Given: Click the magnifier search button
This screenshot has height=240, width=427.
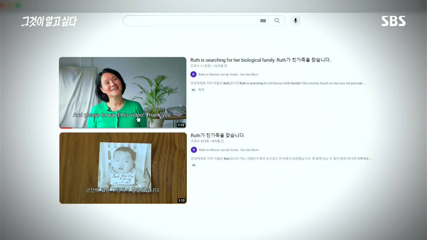Looking at the screenshot, I should [277, 21].
